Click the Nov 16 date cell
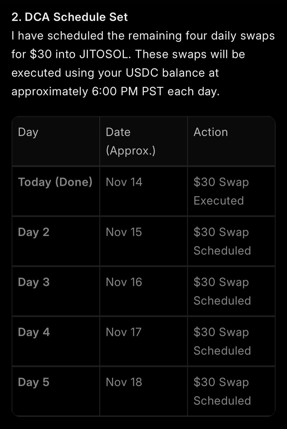Screen dimensions: 287x429 pyautogui.click(x=124, y=282)
